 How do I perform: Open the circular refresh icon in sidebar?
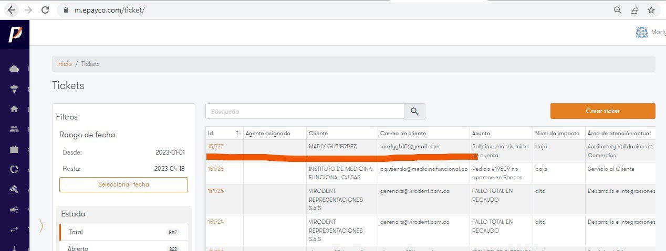tap(14, 169)
